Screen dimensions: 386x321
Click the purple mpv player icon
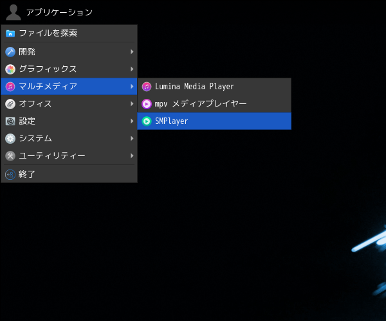tap(147, 104)
